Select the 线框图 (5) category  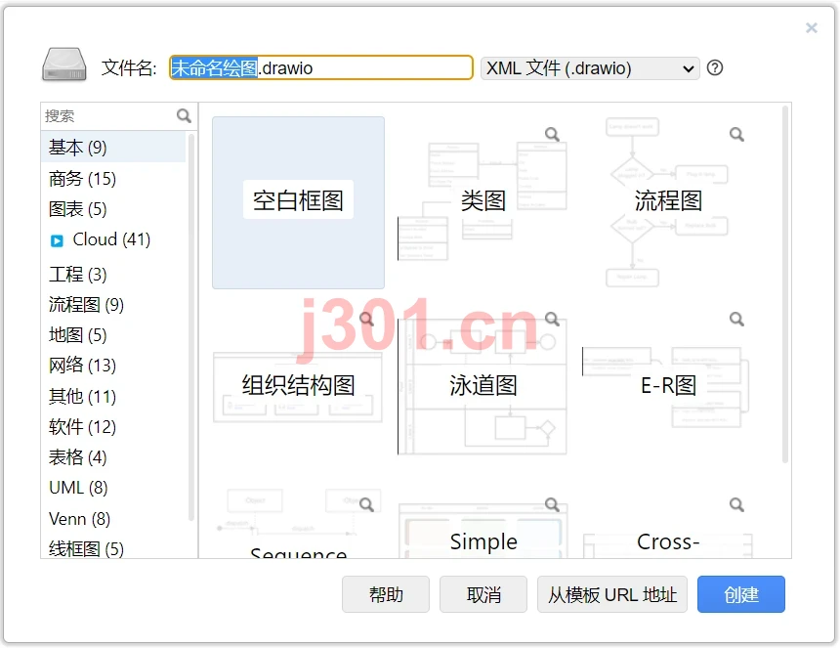113,547
